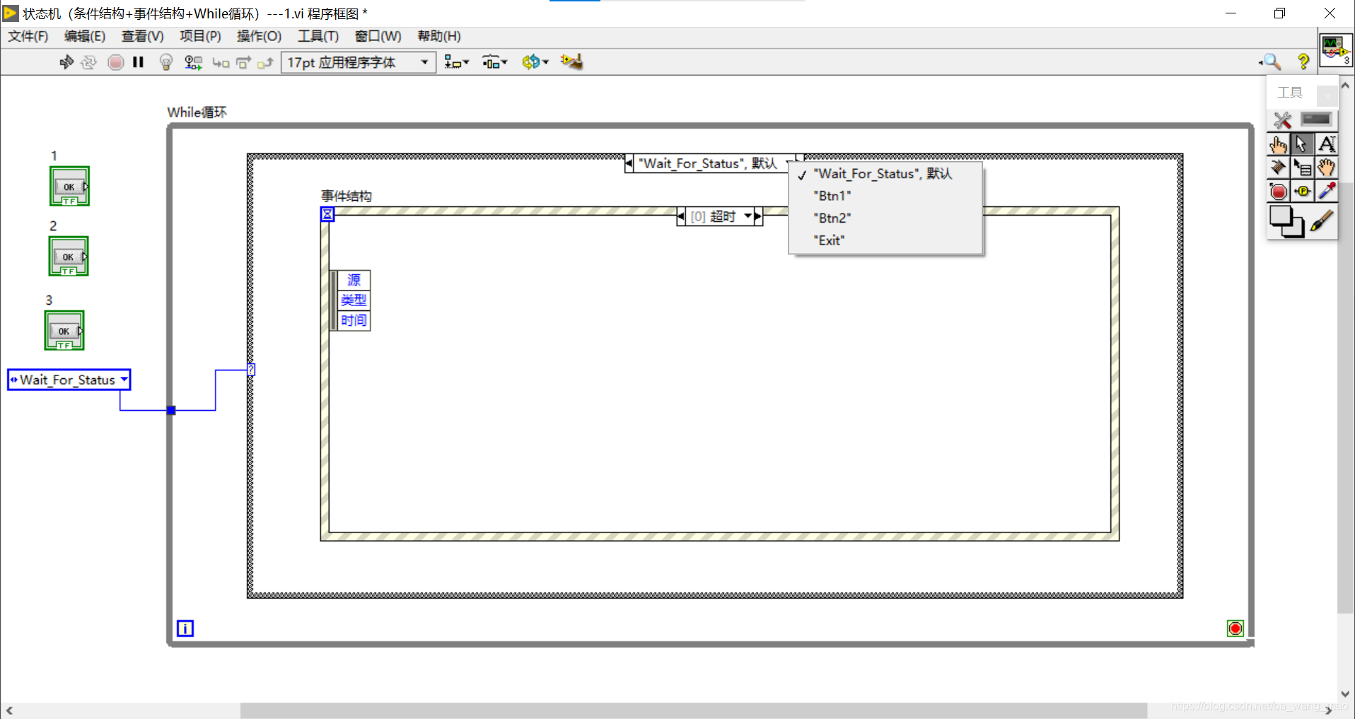
Task: Select the Position arrow tool
Action: (x=1302, y=144)
